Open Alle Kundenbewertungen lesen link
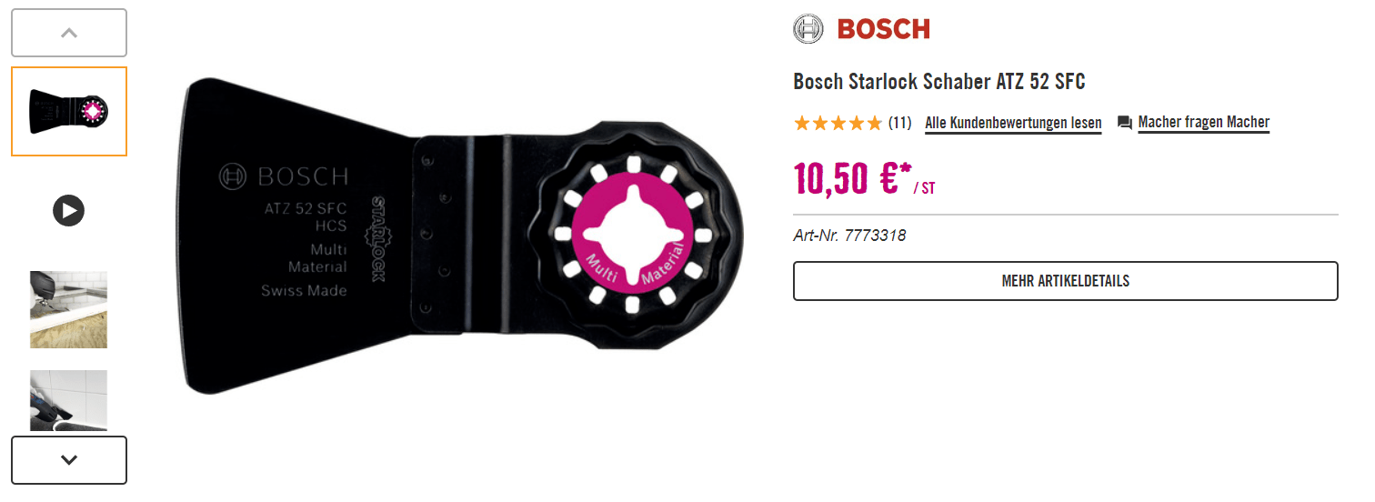The height and width of the screenshot is (502, 1375). (1013, 123)
